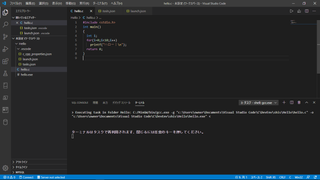The width and height of the screenshot is (320, 180).
Task: Maximize the panel with up chevron
Action: point(306,103)
